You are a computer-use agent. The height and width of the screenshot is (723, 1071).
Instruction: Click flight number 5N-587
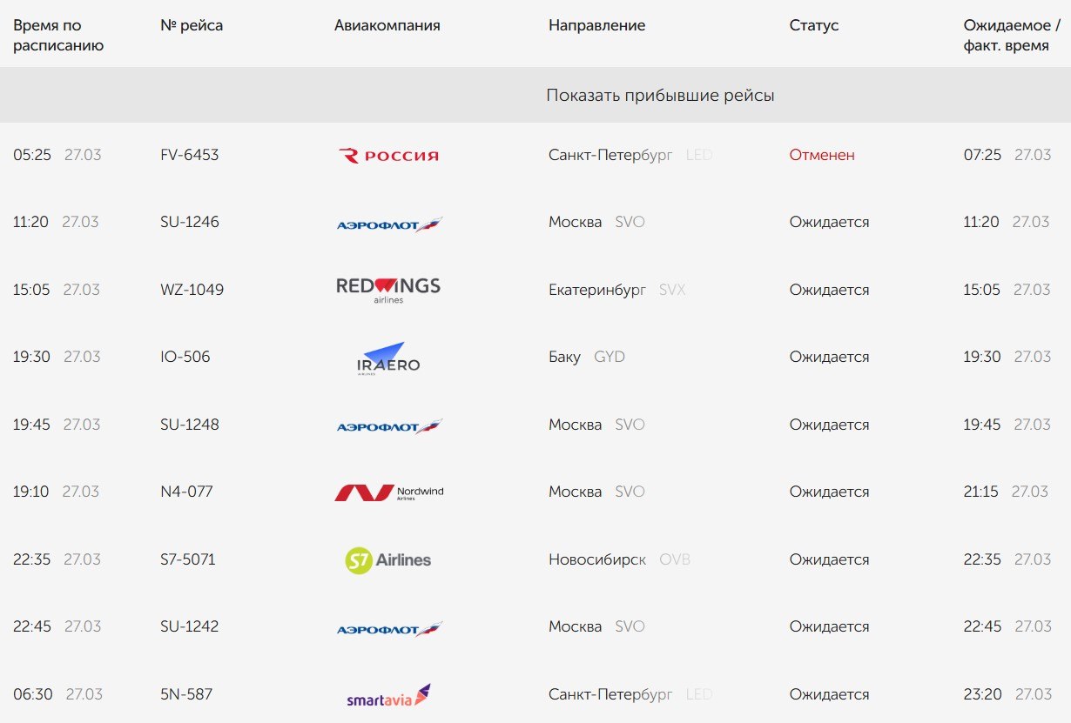click(x=186, y=694)
